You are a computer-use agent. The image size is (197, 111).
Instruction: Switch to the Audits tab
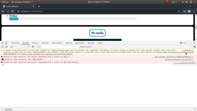click(x=100, y=43)
